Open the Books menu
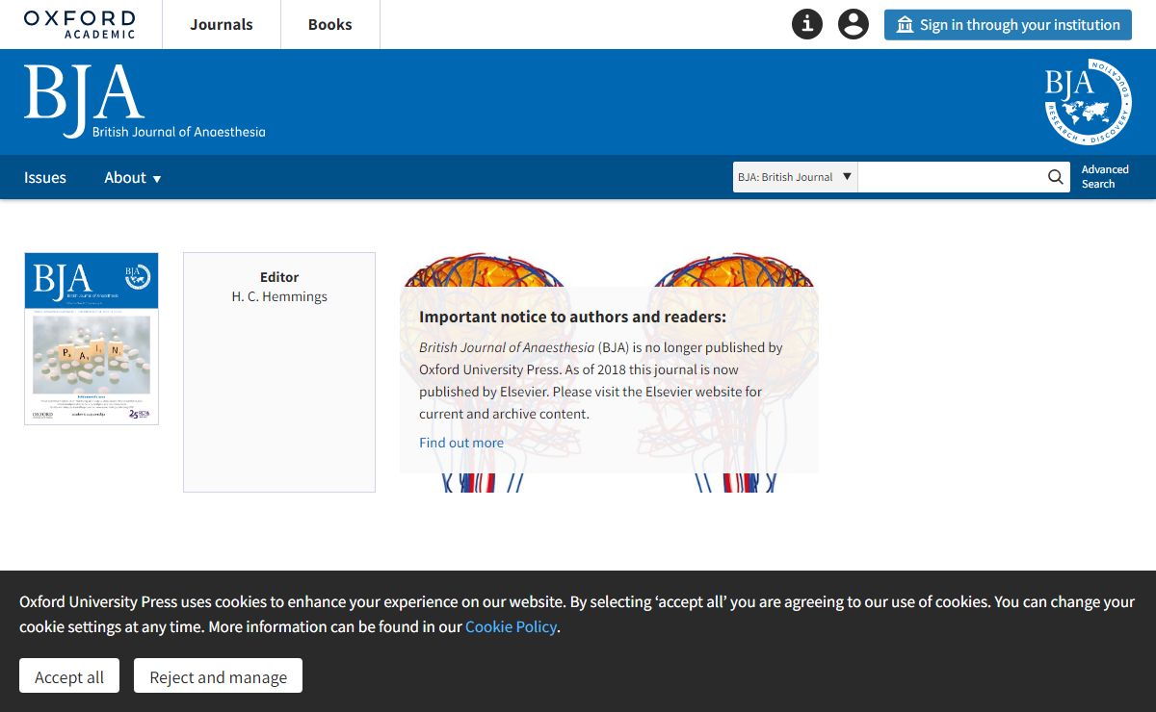The height and width of the screenshot is (712, 1156). point(330,24)
